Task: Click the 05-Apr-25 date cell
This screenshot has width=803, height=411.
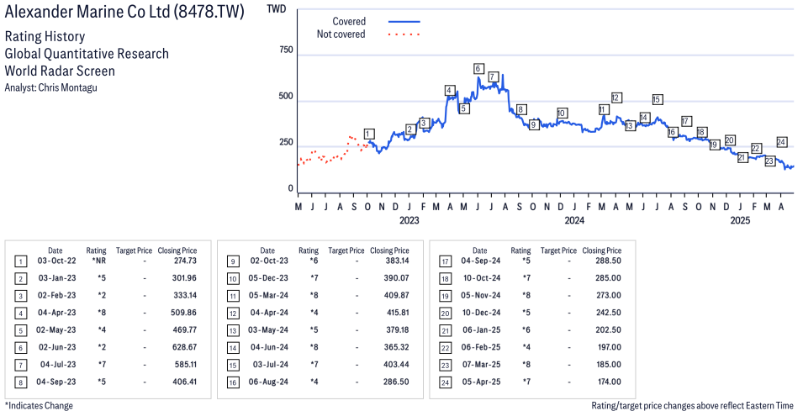Action: coord(482,382)
